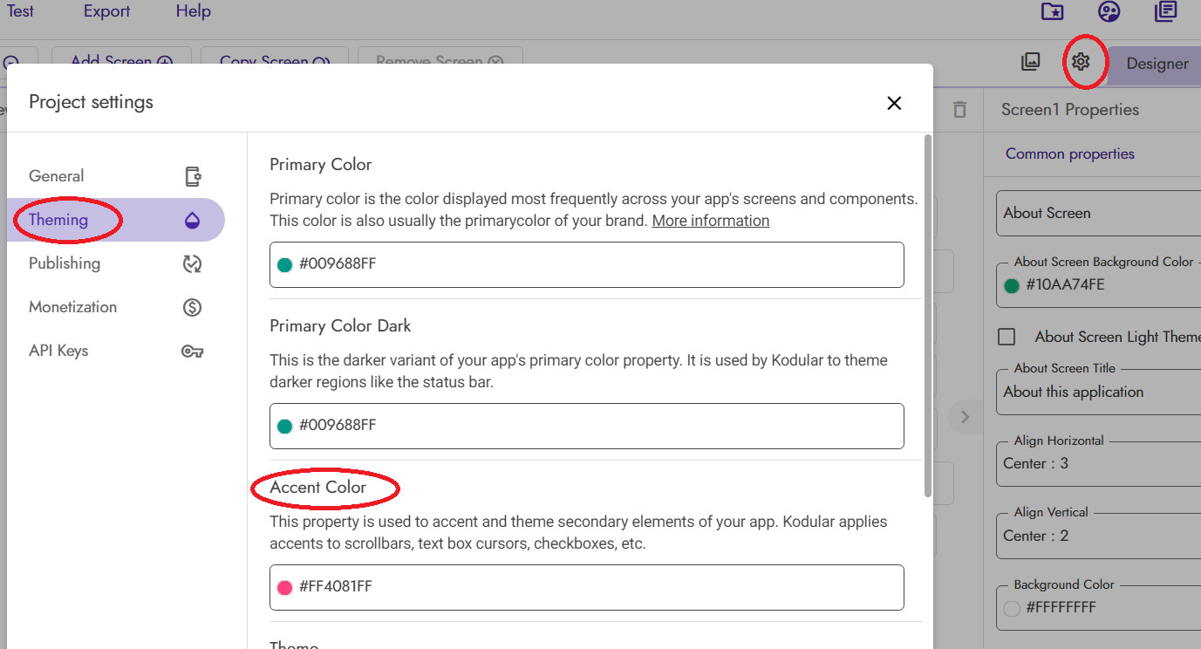Open the Align Horizontal dropdown
Screen dimensions: 1201x649
1099,464
